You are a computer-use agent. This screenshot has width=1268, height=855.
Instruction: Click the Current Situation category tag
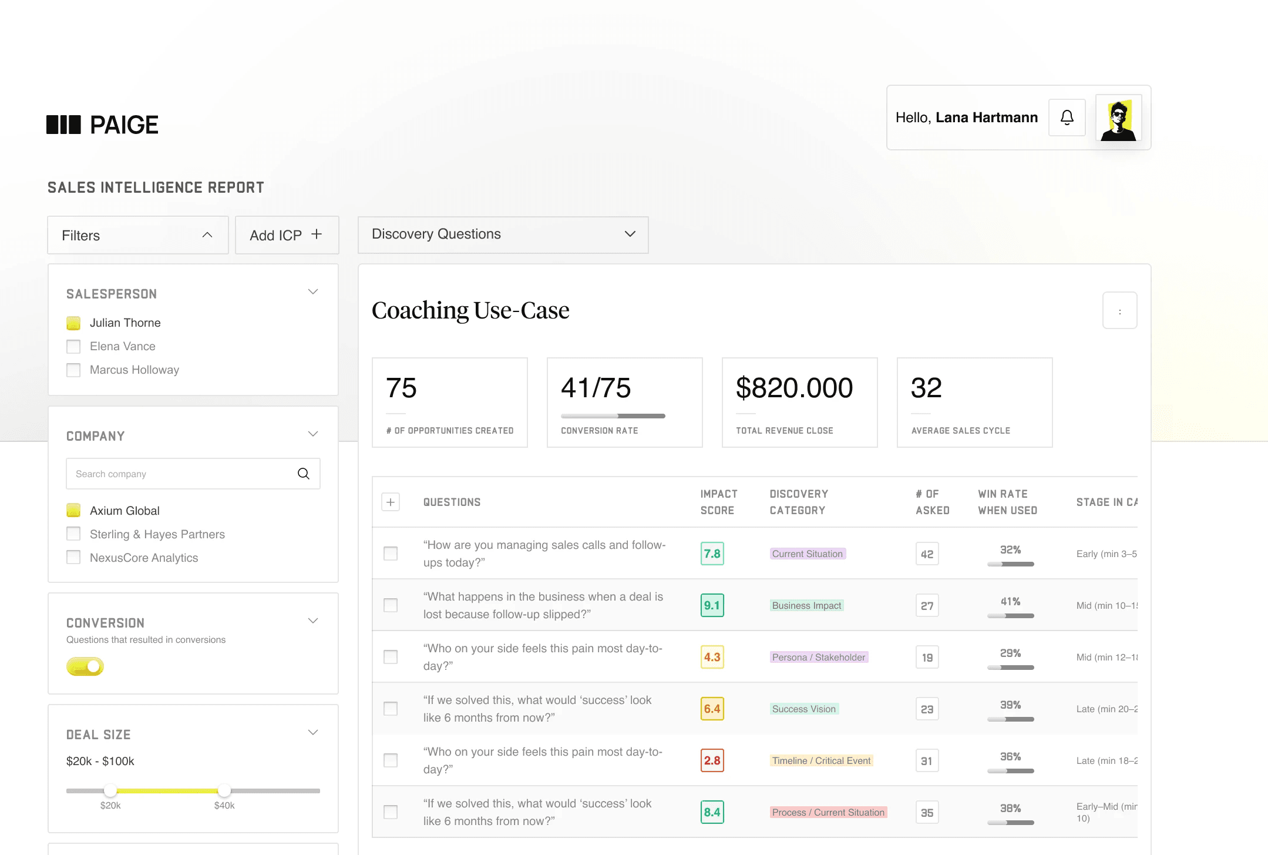(x=807, y=554)
